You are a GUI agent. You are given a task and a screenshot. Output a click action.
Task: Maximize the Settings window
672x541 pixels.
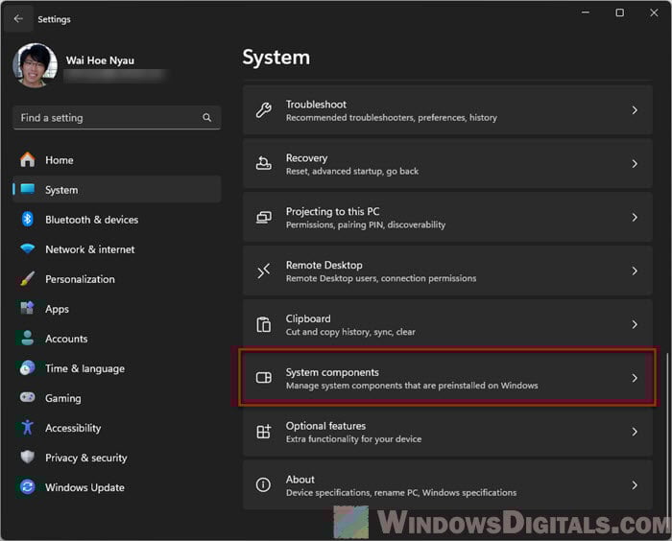pos(620,12)
